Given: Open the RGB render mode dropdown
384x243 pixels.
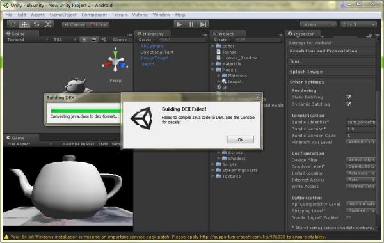Looking at the screenshot, I should coord(65,40).
